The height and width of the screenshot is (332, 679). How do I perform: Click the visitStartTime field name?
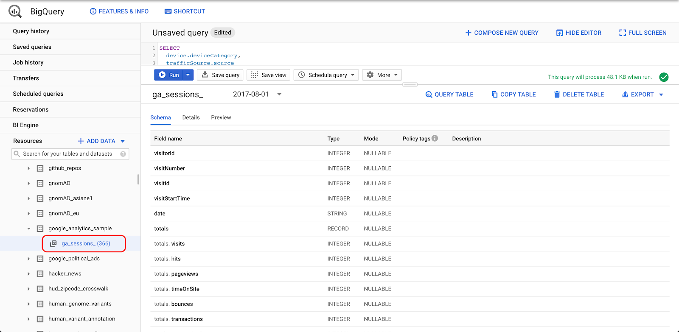click(x=172, y=198)
